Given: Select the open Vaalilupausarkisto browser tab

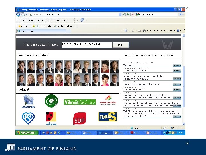Looking at the screenshot, I should 41,31.
